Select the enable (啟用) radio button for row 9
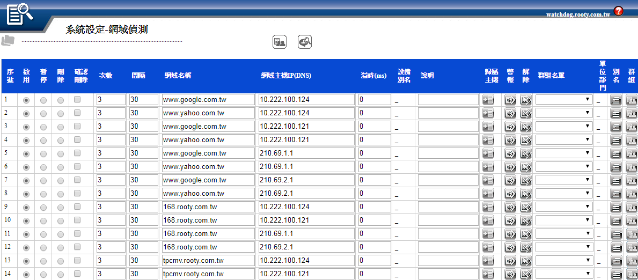The width and height of the screenshot is (638, 280). tap(26, 207)
